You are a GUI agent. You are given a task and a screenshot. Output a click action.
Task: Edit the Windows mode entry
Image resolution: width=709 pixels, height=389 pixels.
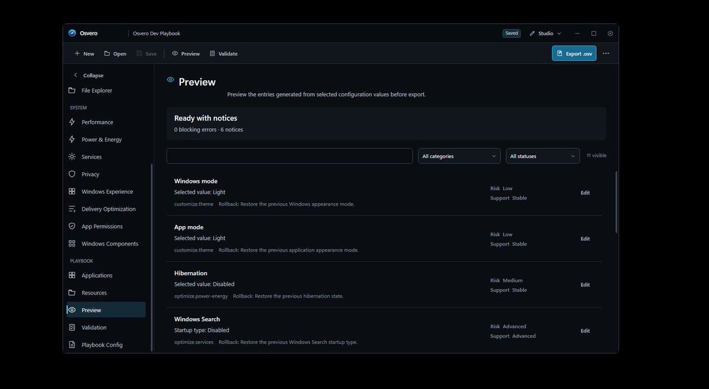coord(585,192)
